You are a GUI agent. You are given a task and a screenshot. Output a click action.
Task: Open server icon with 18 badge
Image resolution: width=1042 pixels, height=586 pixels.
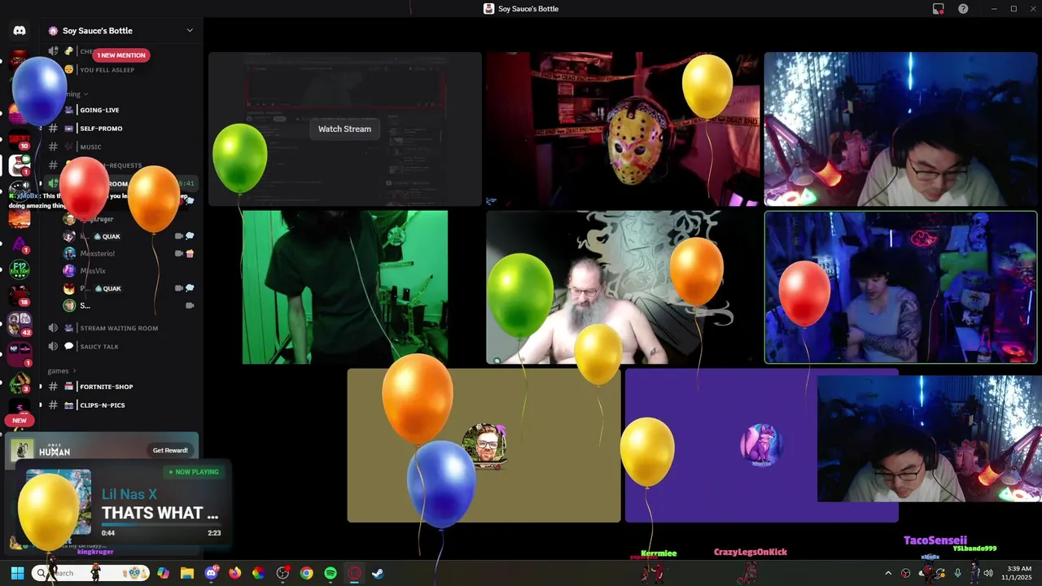20,296
